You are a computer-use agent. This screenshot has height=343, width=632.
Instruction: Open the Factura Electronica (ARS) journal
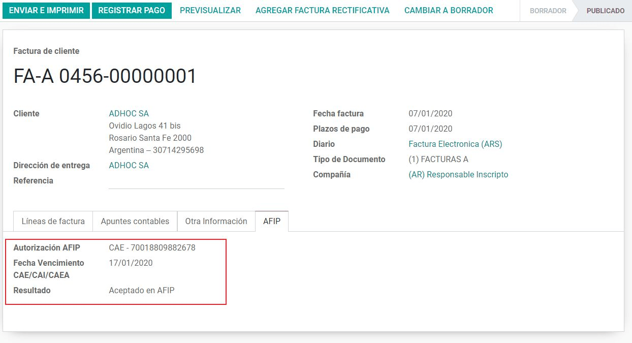click(x=455, y=144)
